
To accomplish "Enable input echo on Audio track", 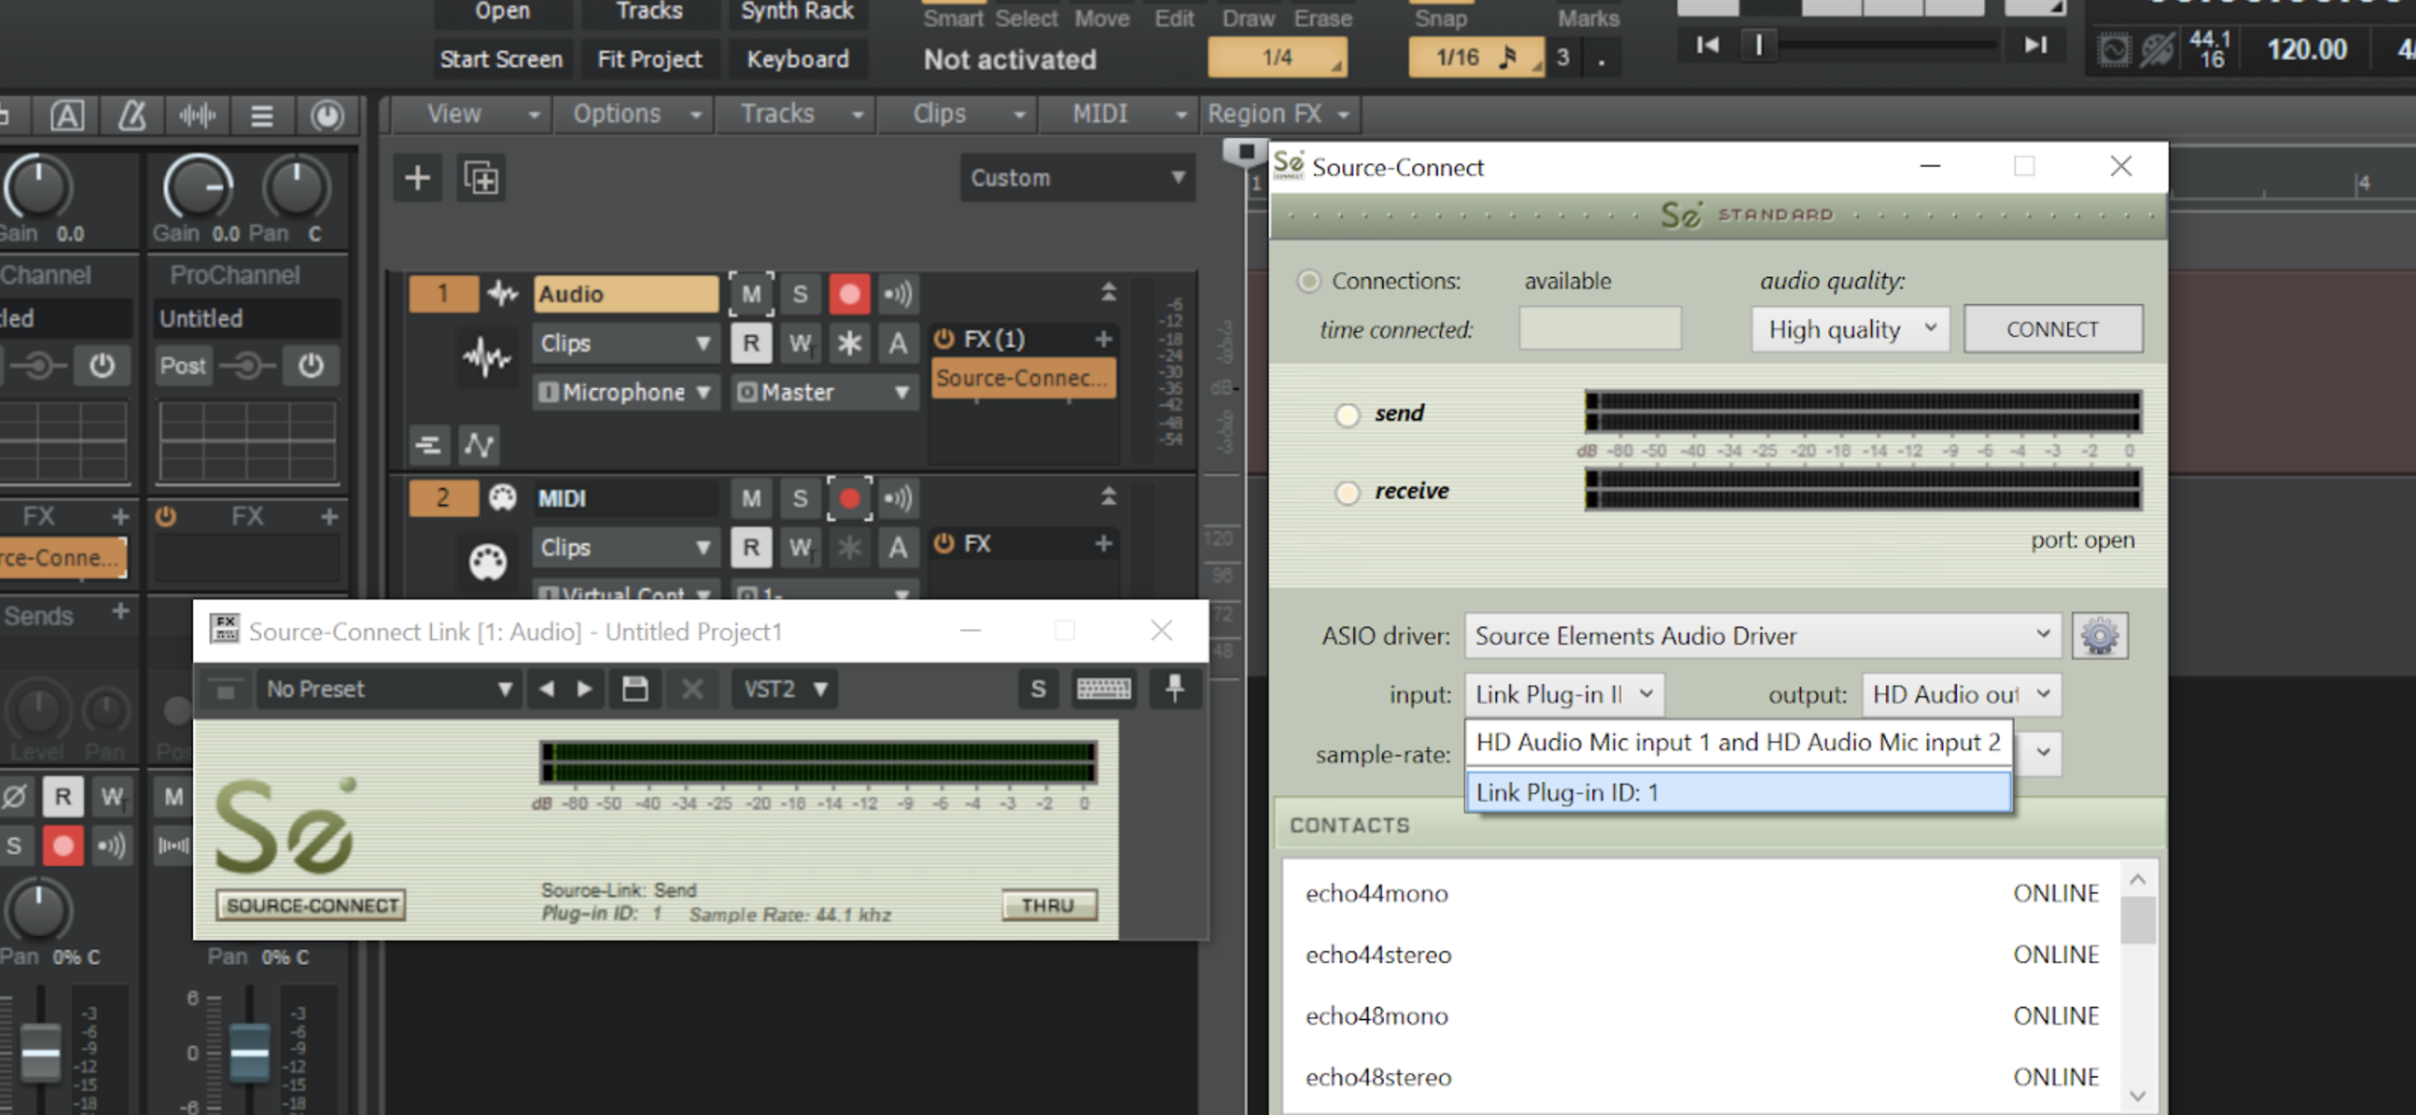I will click(x=897, y=294).
